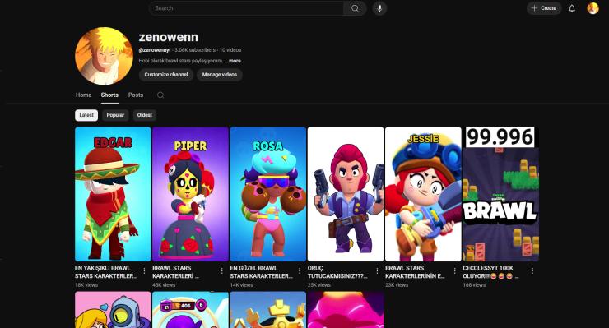
Task: Focus the Search input field
Action: [x=246, y=8]
